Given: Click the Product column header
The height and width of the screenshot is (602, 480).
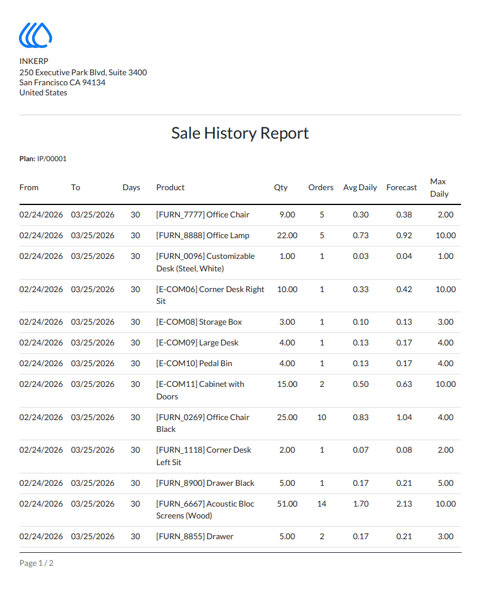Looking at the screenshot, I should click(170, 187).
